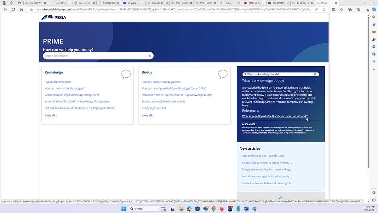The height and width of the screenshot is (213, 378).
Task: Click View all under the Knowledge card
Action: coord(51,115)
